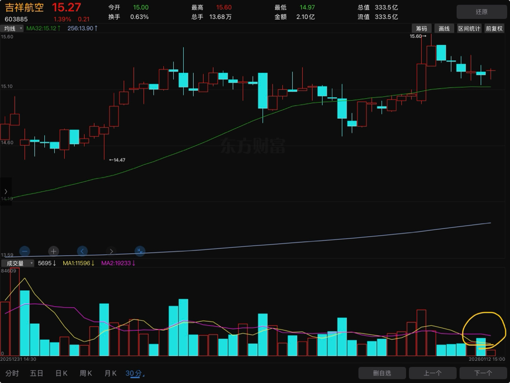Screen dimensions: 510x383
Task: Expand the left side panel arrow
Action: tap(6, 191)
